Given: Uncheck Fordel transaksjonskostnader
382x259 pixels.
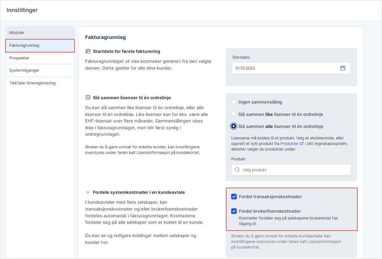Looking at the screenshot, I should pyautogui.click(x=234, y=196).
